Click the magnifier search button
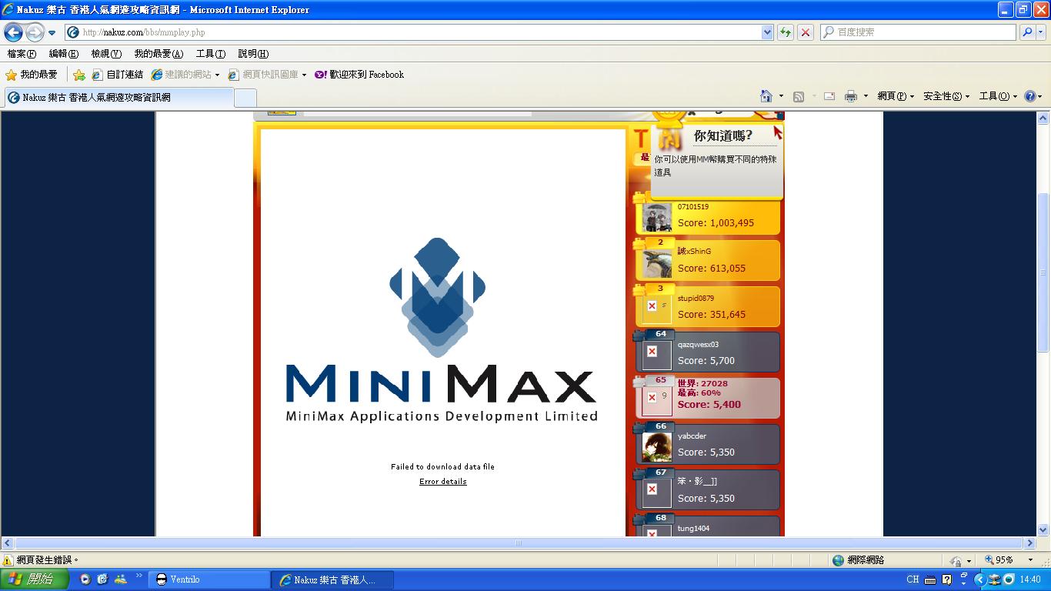Screen dimensions: 1051x591 point(1026,32)
